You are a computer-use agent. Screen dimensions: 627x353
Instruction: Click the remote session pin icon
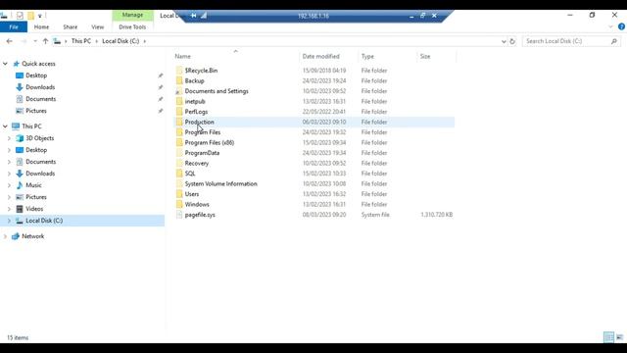(194, 16)
